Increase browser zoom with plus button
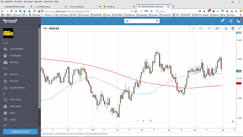This screenshot has width=243, height=137. (152, 11)
